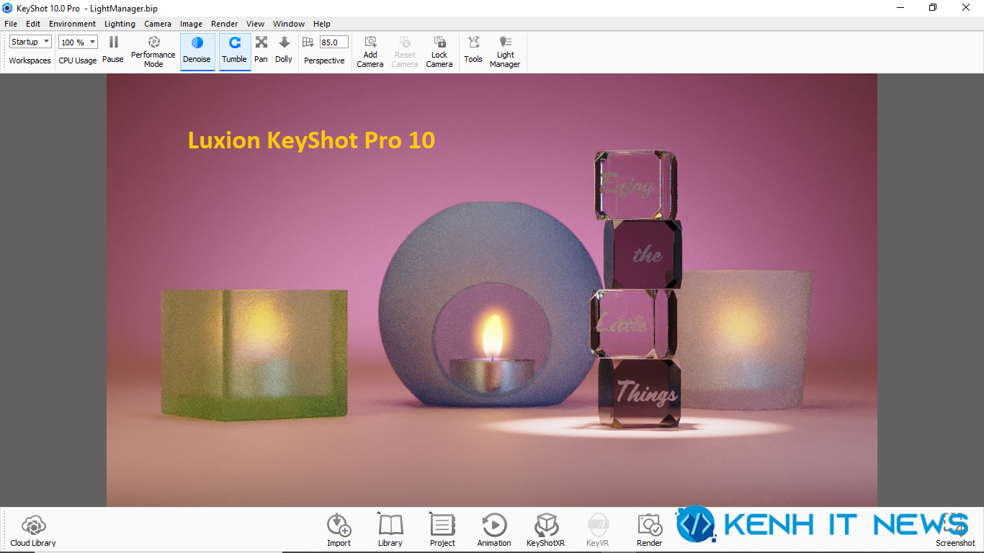Open the Edit menu
Image resolution: width=984 pixels, height=553 pixels.
pos(33,24)
